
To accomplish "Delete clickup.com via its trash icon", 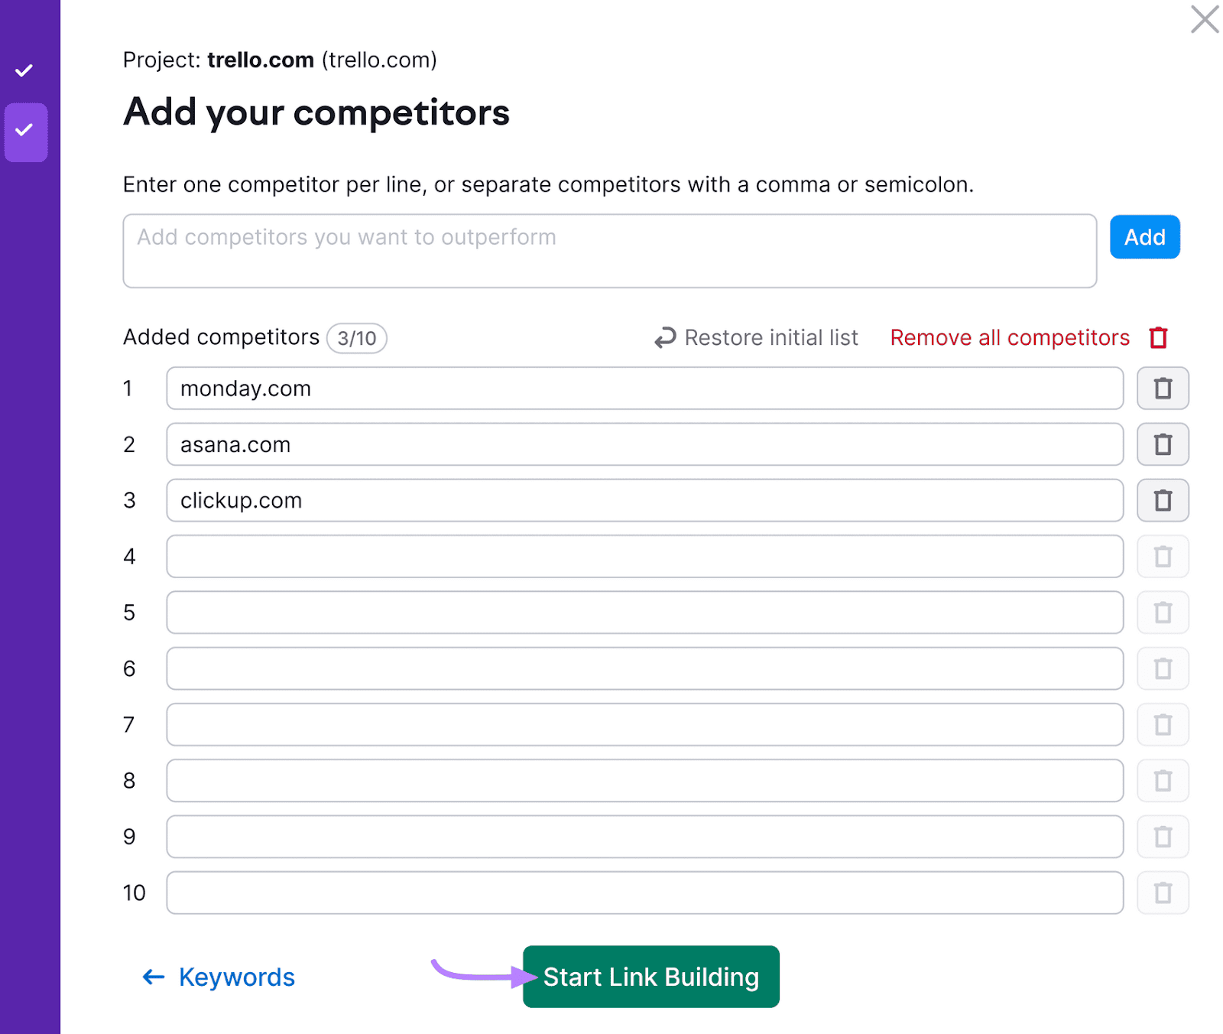I will 1163,500.
